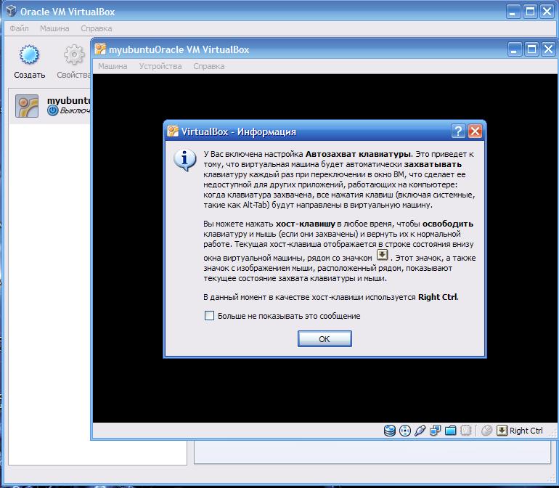Screen dimensions: 559x488
Task: Open the Устройства menu in VM window
Action: (x=160, y=66)
